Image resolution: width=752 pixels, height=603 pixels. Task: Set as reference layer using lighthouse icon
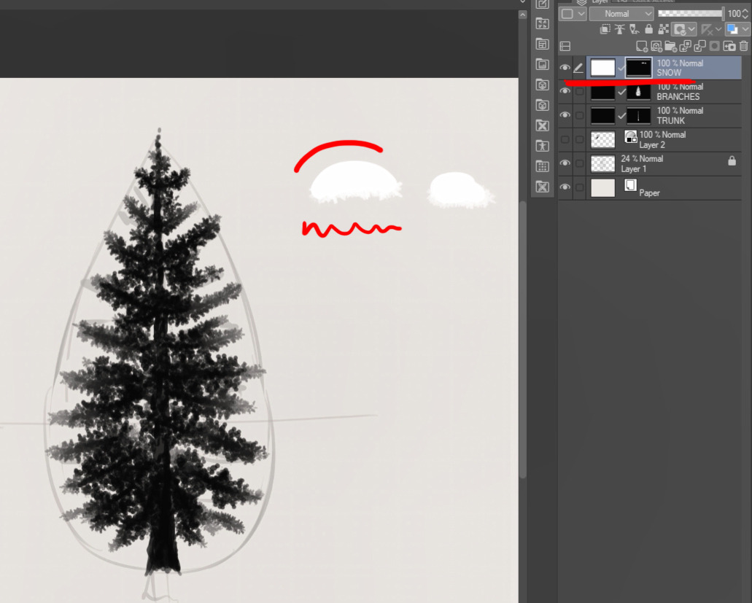[x=620, y=29]
